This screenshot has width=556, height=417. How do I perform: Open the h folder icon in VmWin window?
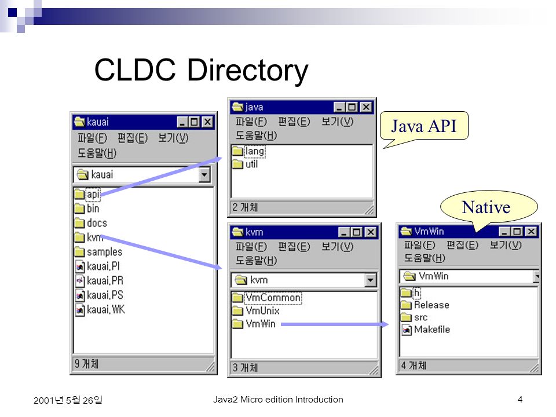click(406, 293)
